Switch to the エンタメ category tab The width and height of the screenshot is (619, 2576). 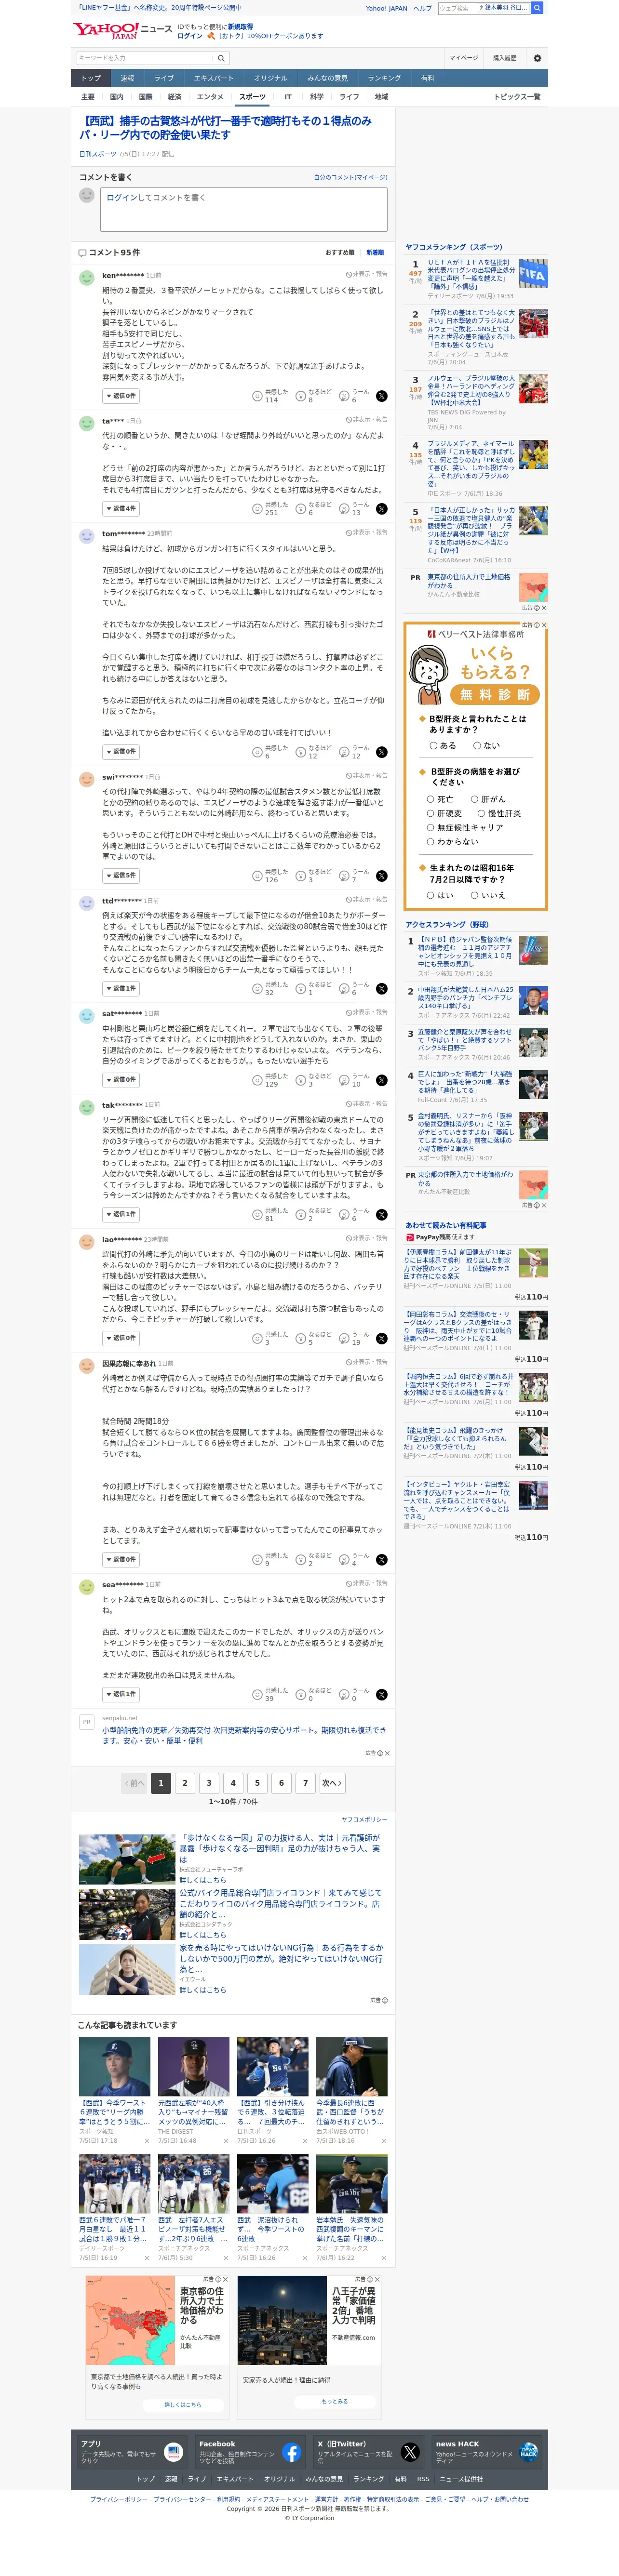point(210,97)
